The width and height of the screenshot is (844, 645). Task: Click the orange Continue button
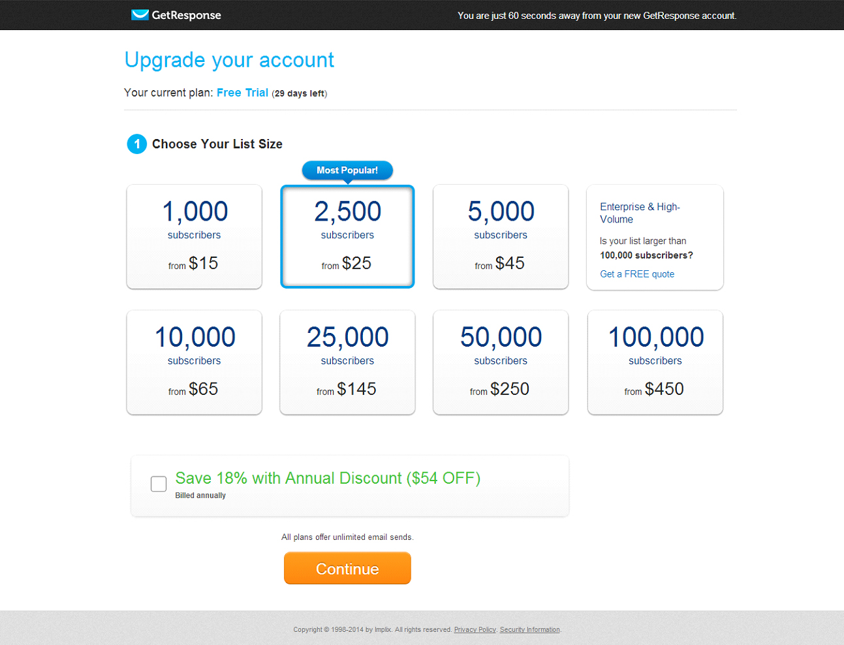[347, 568]
